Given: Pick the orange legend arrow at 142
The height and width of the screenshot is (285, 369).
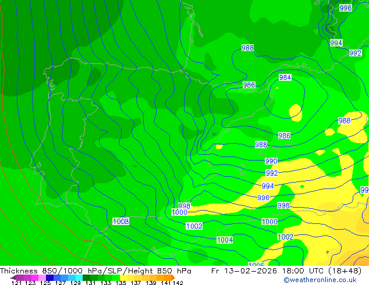Looking at the screenshot, I should click(173, 278).
